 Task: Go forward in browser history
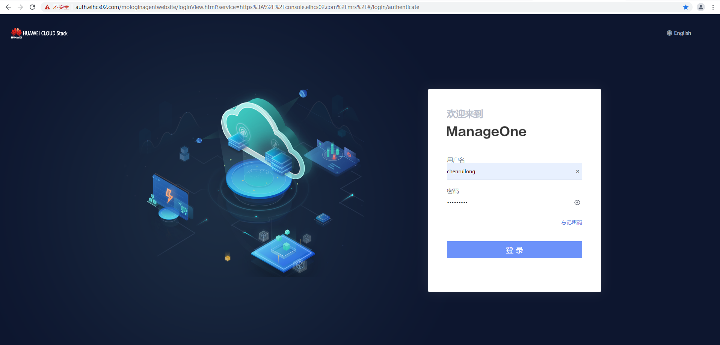20,7
